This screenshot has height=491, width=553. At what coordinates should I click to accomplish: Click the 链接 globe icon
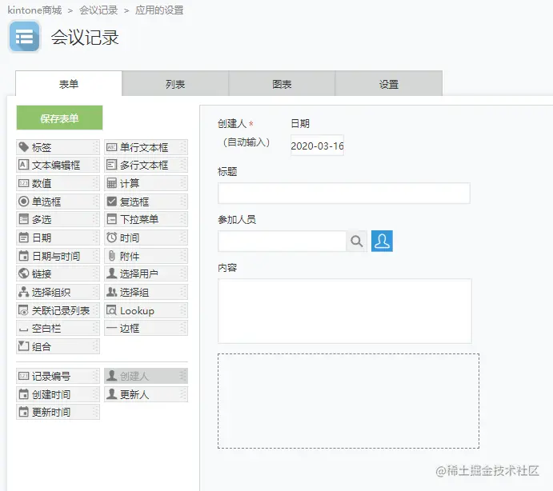point(24,273)
